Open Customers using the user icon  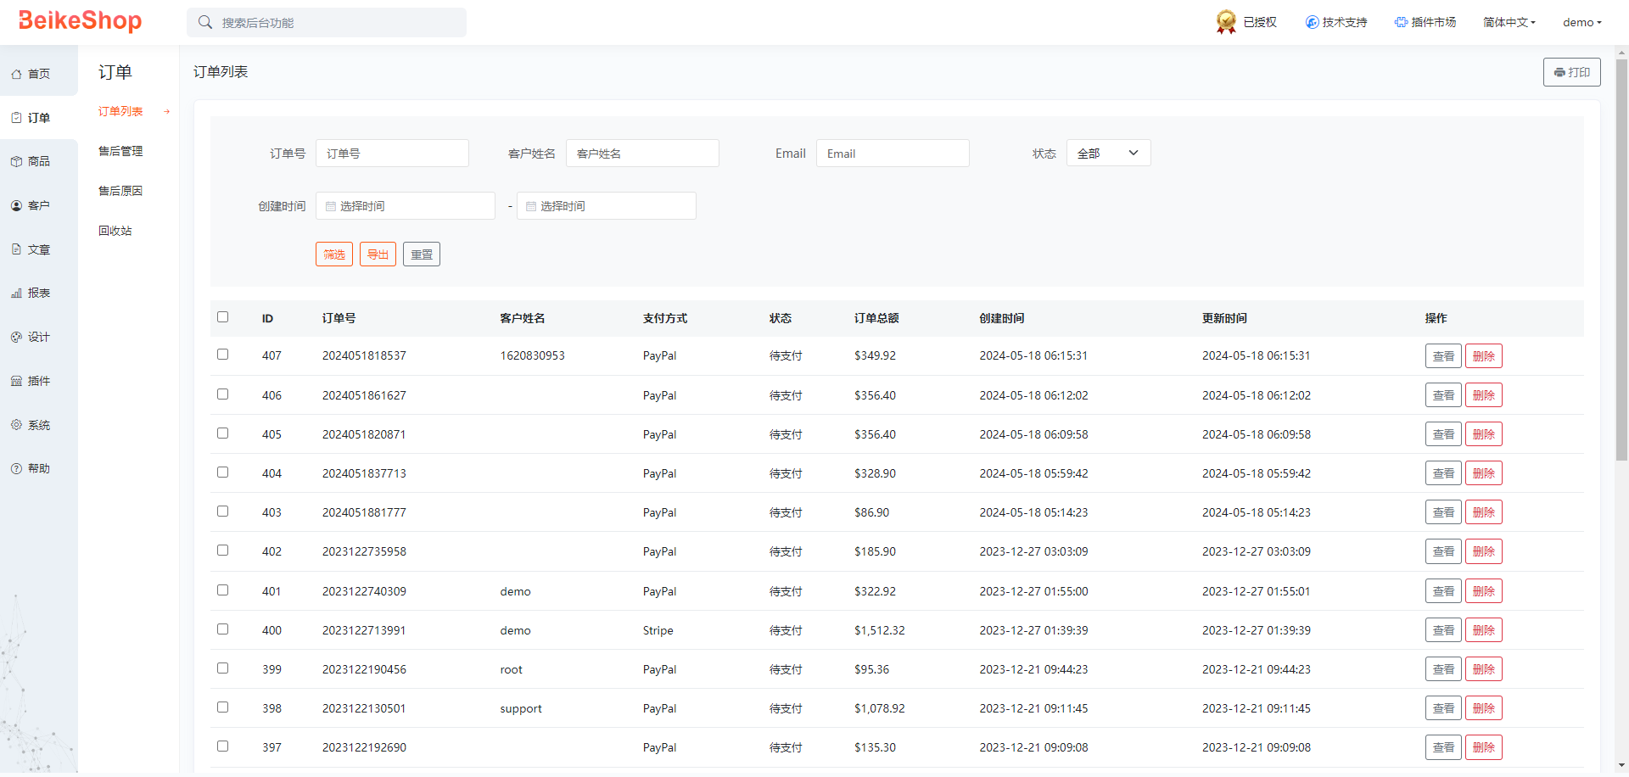point(16,206)
